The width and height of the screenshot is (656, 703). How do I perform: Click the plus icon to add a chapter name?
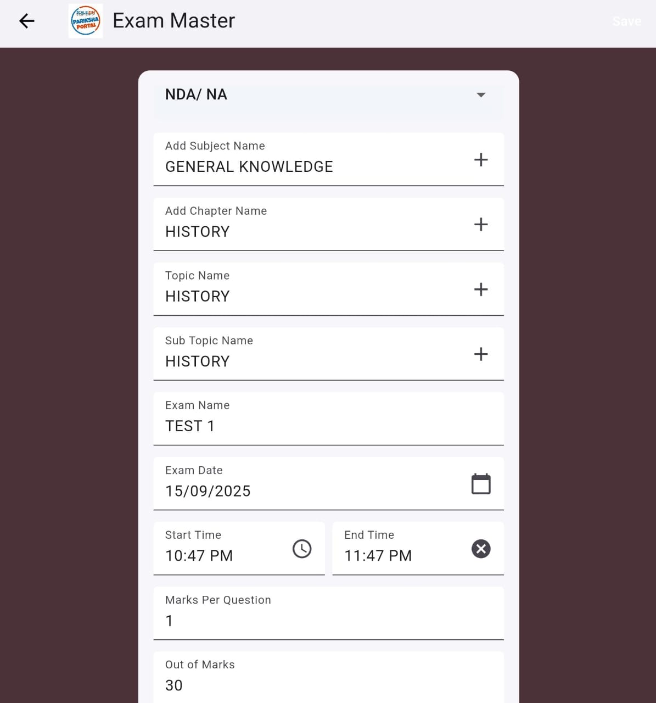[481, 224]
